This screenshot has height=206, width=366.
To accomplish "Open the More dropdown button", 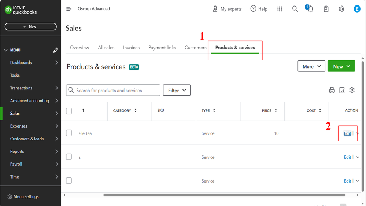I will tap(311, 66).
